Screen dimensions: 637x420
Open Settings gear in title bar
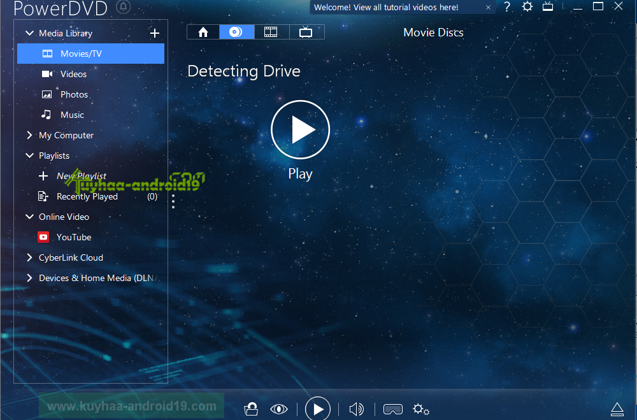click(527, 6)
